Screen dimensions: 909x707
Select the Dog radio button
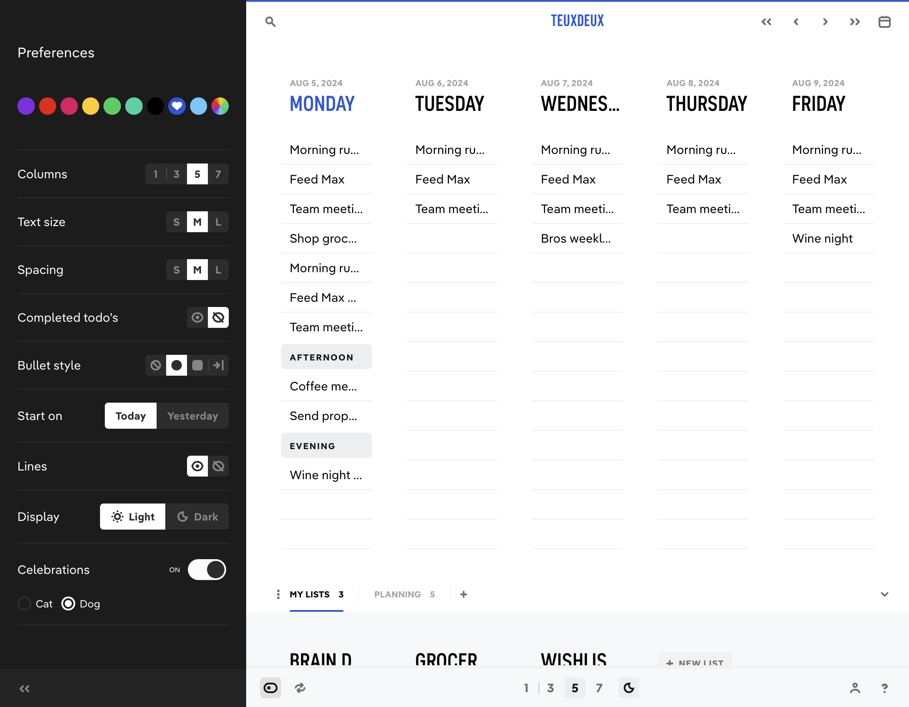coord(68,604)
